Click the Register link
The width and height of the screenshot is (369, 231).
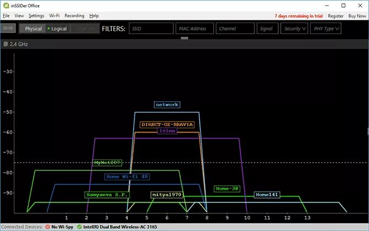pyautogui.click(x=335, y=16)
